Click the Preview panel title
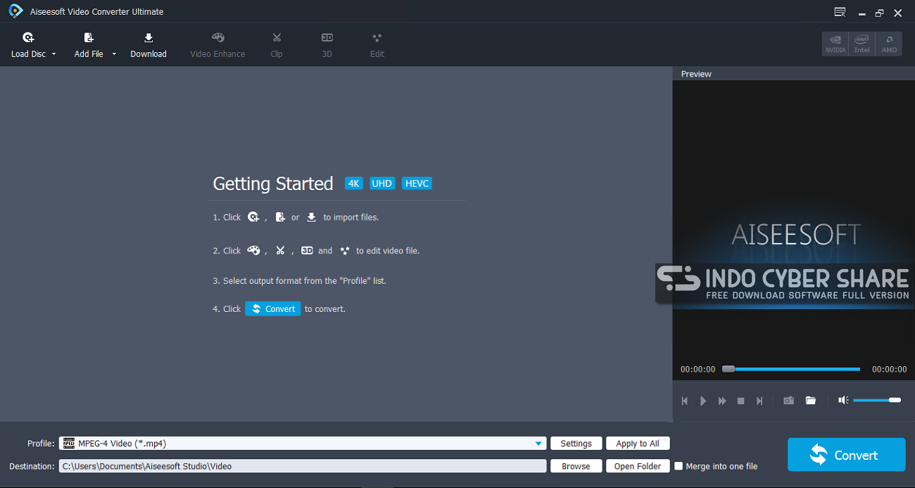The image size is (915, 488). tap(696, 74)
